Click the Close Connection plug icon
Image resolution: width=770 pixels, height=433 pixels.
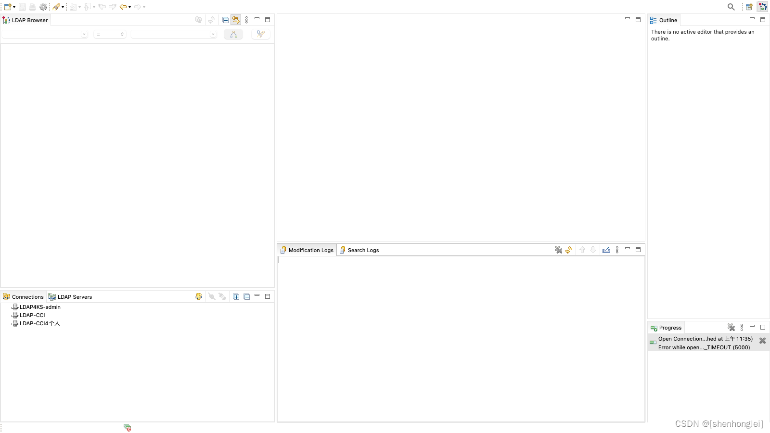click(222, 297)
